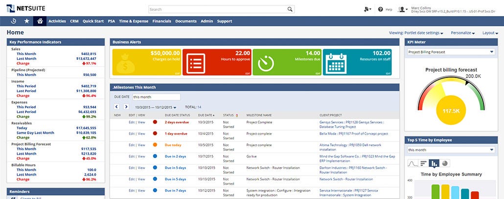The height and width of the screenshot is (199, 504).
Task: Click the Receivables change up arrow indicator
Action: point(84,138)
